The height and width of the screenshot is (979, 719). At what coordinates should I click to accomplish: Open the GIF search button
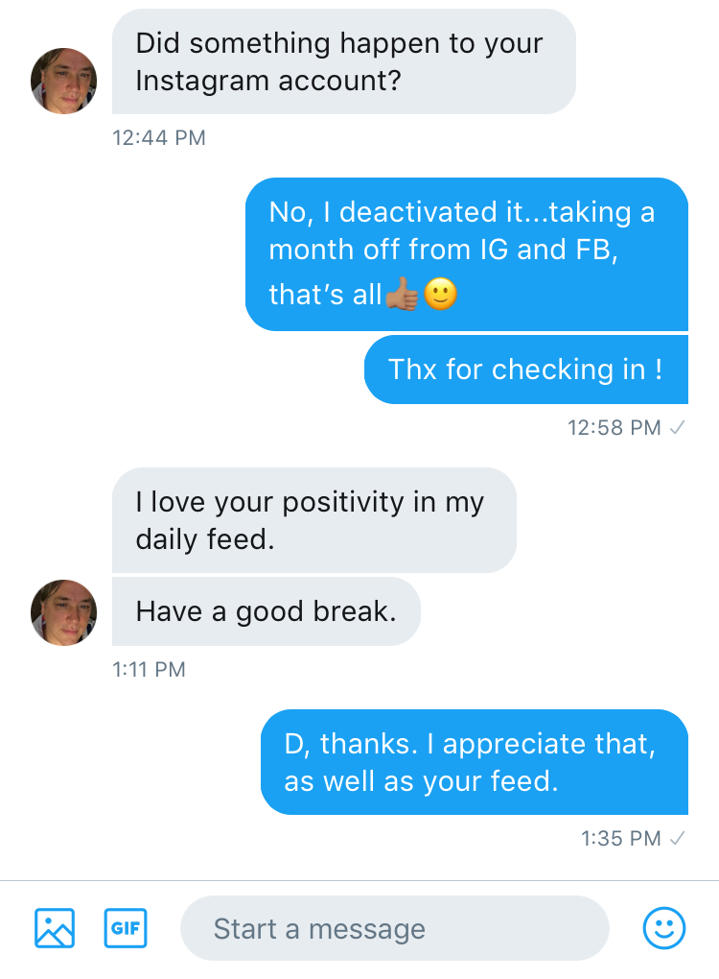click(x=126, y=928)
